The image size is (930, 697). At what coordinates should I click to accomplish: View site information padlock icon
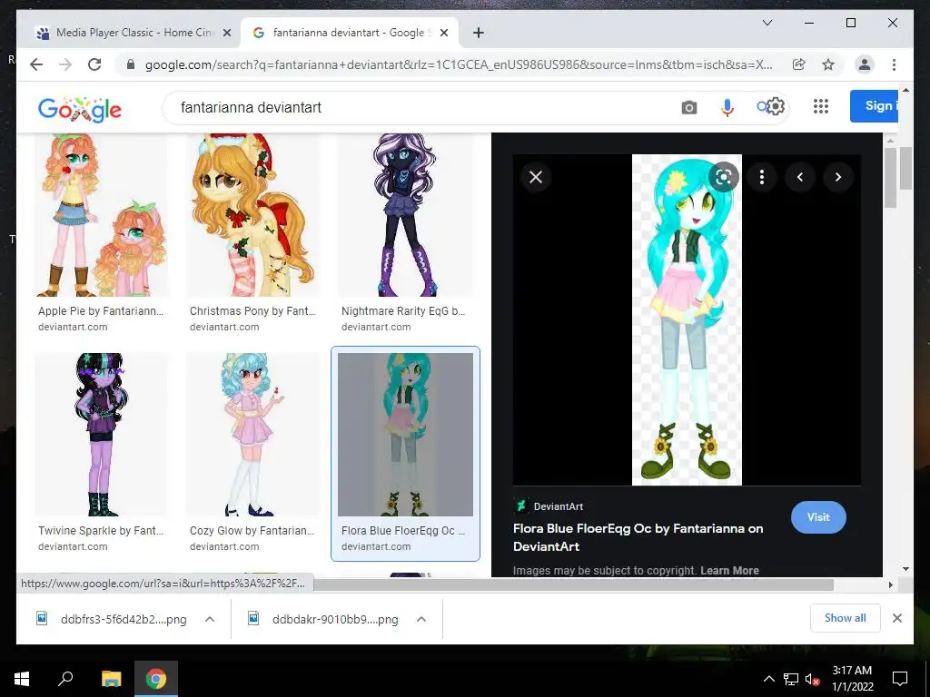tap(131, 64)
